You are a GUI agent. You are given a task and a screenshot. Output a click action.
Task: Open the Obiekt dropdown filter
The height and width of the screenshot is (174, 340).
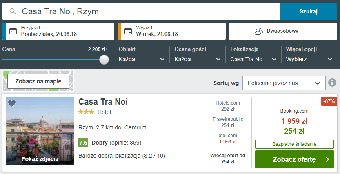pyautogui.click(x=142, y=59)
